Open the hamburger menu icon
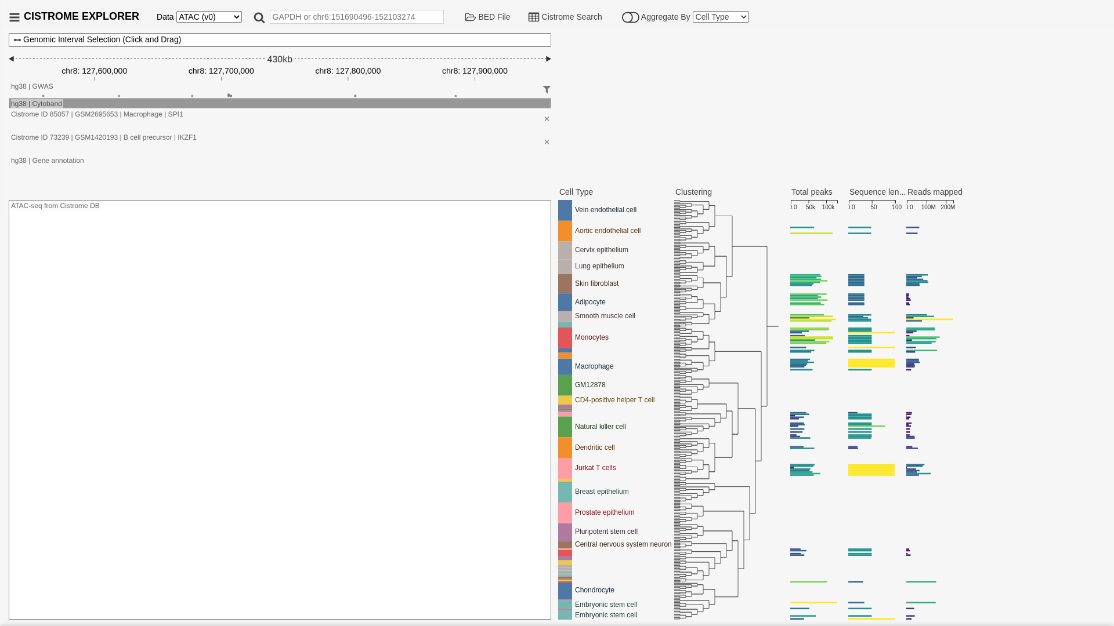Image resolution: width=1114 pixels, height=626 pixels. 15,18
